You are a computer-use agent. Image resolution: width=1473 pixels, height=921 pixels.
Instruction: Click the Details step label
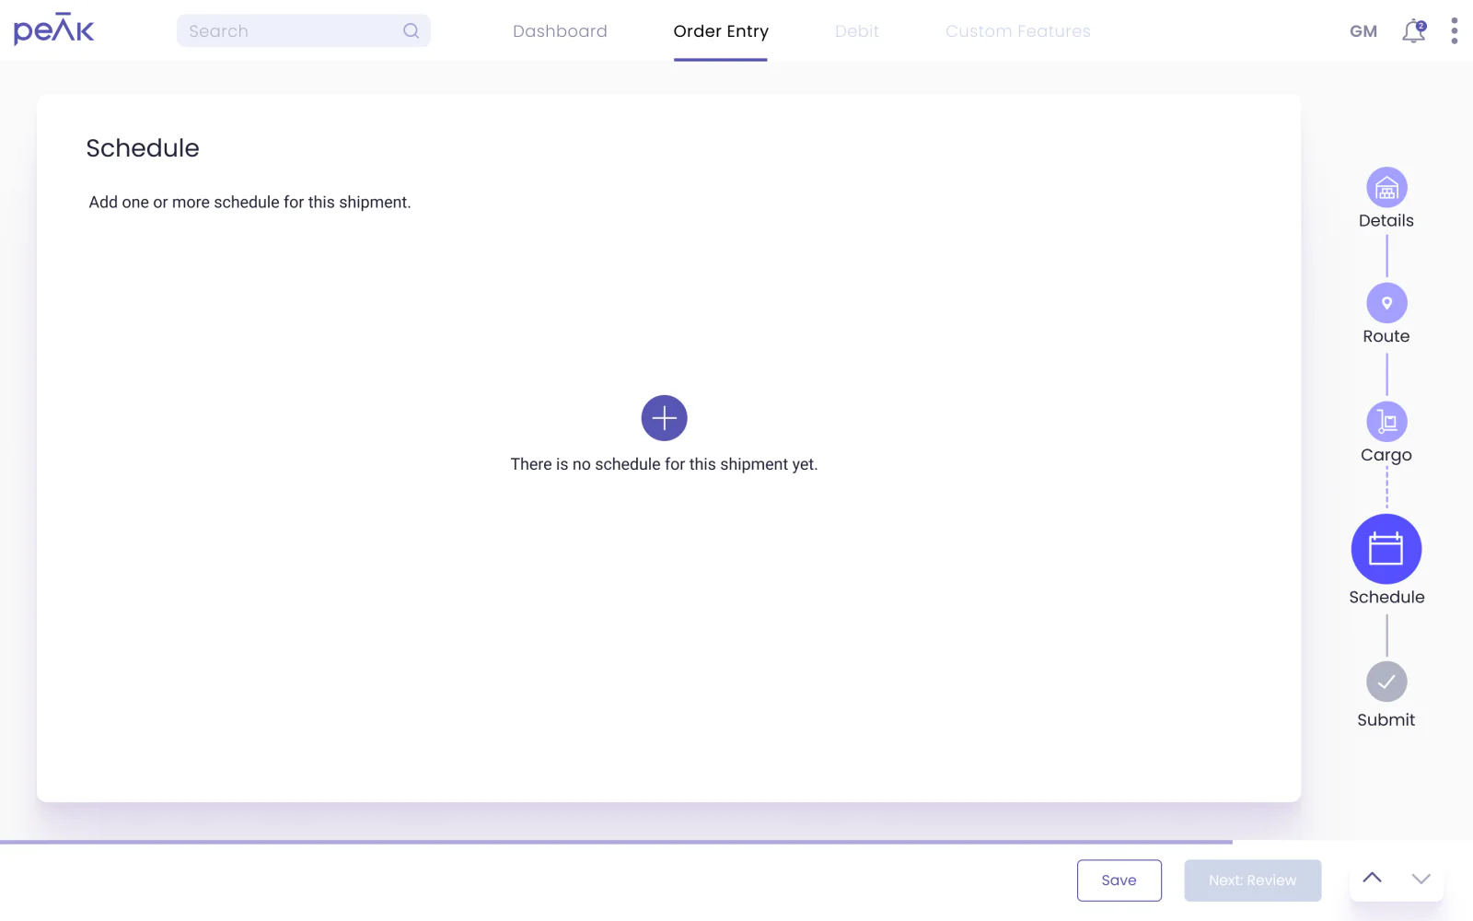click(x=1386, y=221)
